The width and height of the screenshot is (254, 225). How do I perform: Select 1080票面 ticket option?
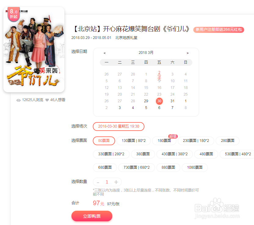click(x=195, y=167)
